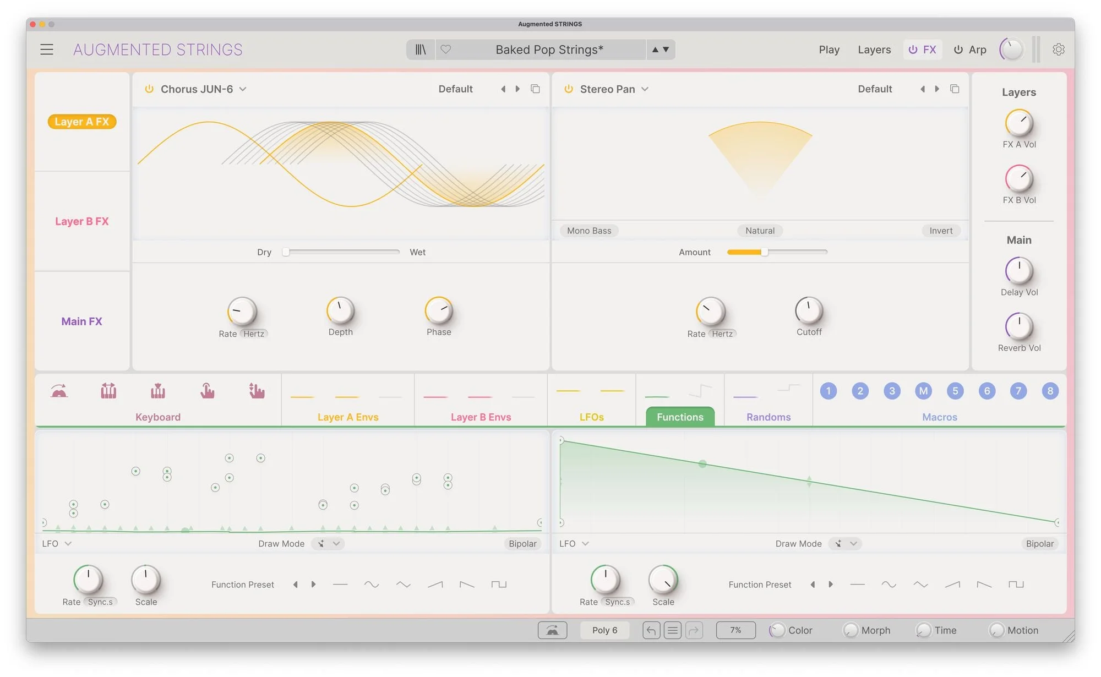Select macro number 5 circle
Image resolution: width=1101 pixels, height=677 pixels.
point(955,391)
